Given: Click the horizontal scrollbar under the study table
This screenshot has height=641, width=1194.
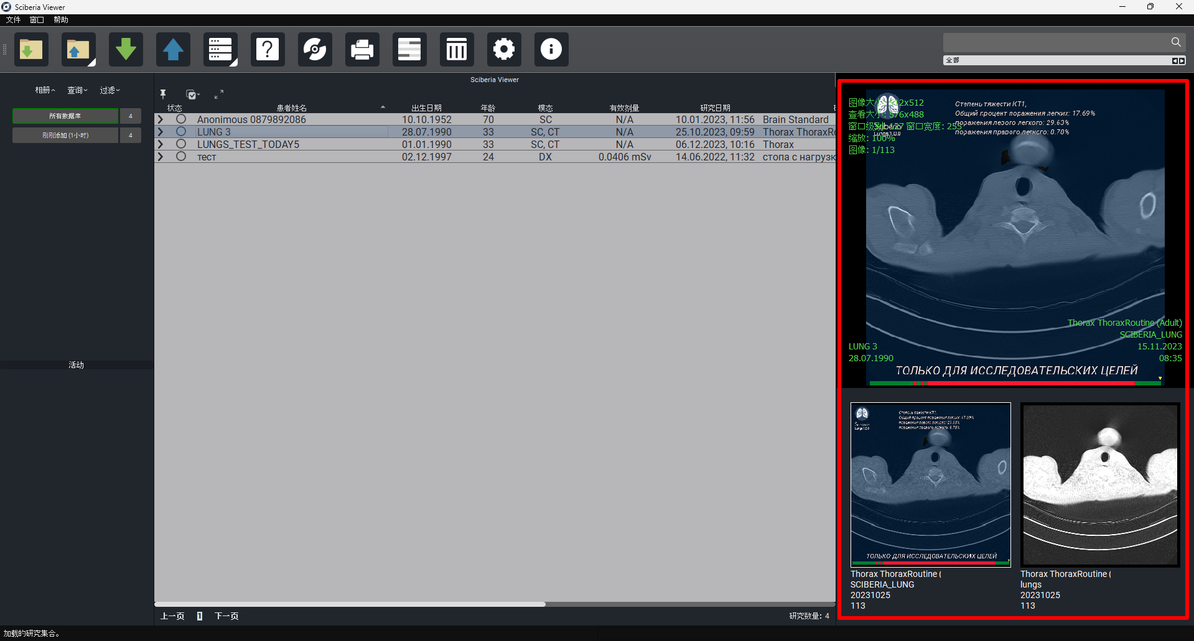Looking at the screenshot, I should [350, 604].
